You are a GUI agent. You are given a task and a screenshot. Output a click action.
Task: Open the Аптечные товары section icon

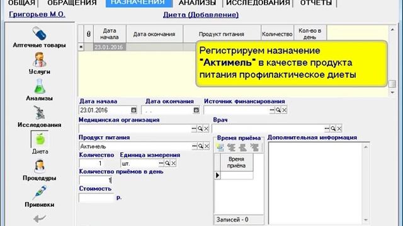[39, 33]
